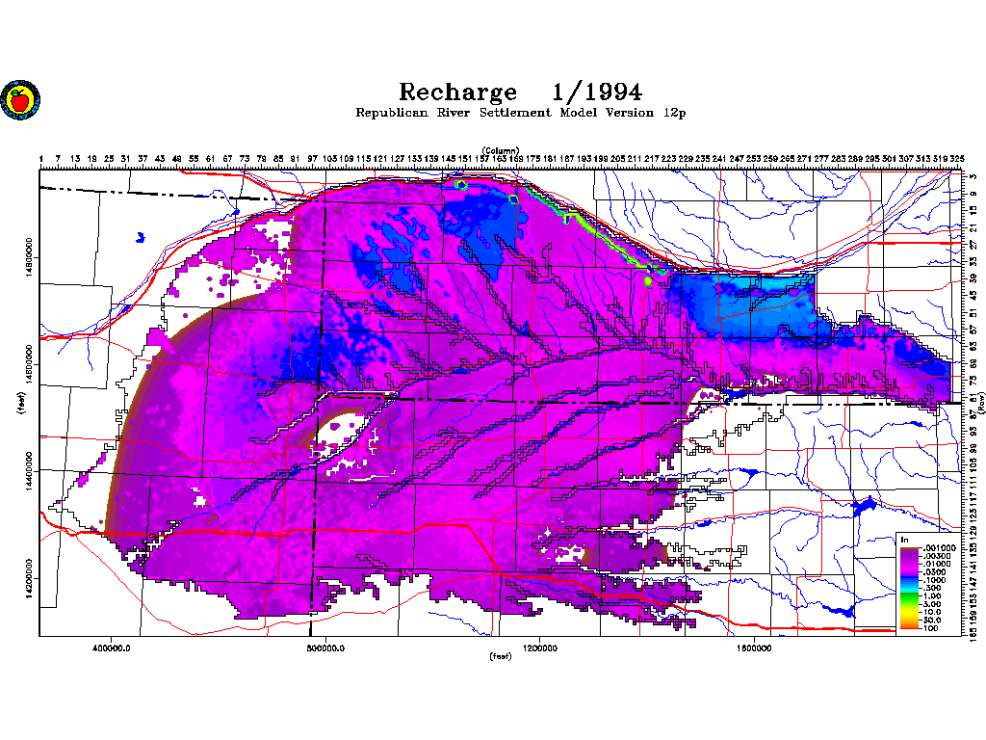The height and width of the screenshot is (740, 986).
Task: Click the '14600000' y-axis value
Action: pyautogui.click(x=30, y=363)
